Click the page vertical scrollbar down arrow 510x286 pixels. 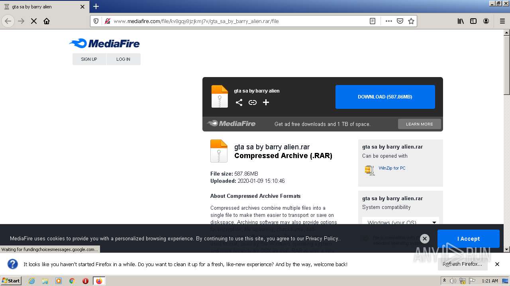[x=507, y=249]
